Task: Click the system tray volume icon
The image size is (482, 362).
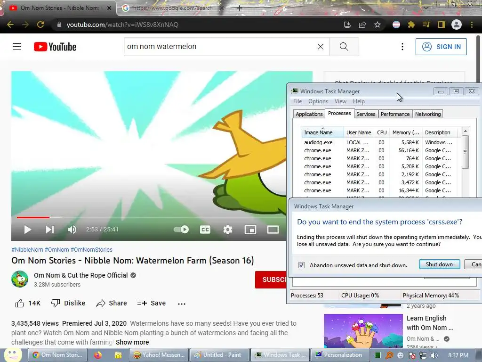Action: 434,355
